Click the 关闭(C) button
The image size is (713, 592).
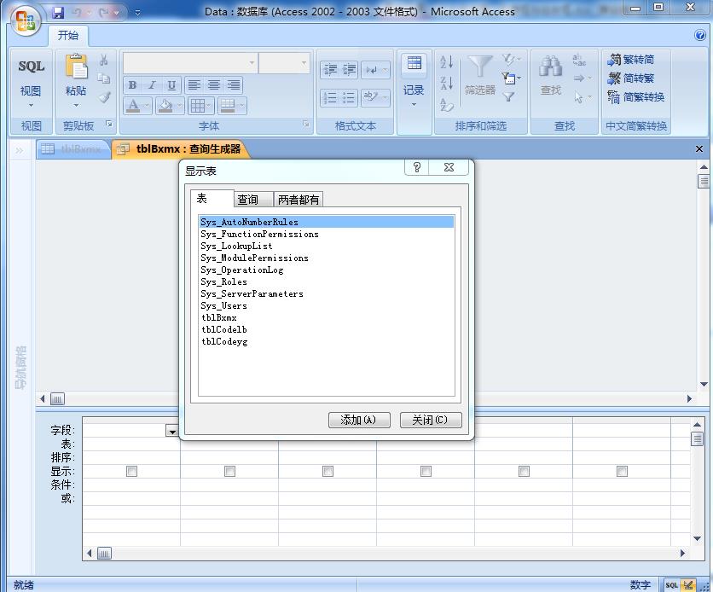pos(430,420)
